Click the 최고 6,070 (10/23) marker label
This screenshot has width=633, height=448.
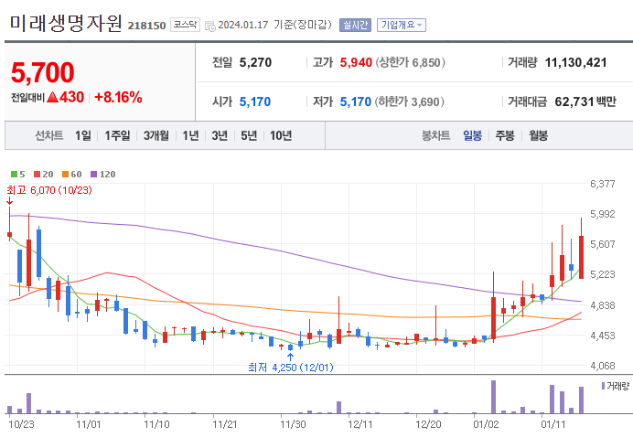pyautogui.click(x=49, y=190)
